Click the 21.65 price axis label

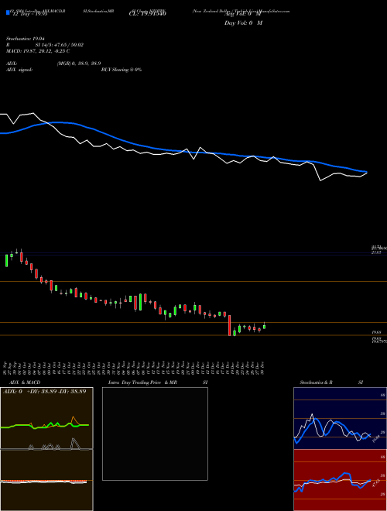tap(377, 253)
